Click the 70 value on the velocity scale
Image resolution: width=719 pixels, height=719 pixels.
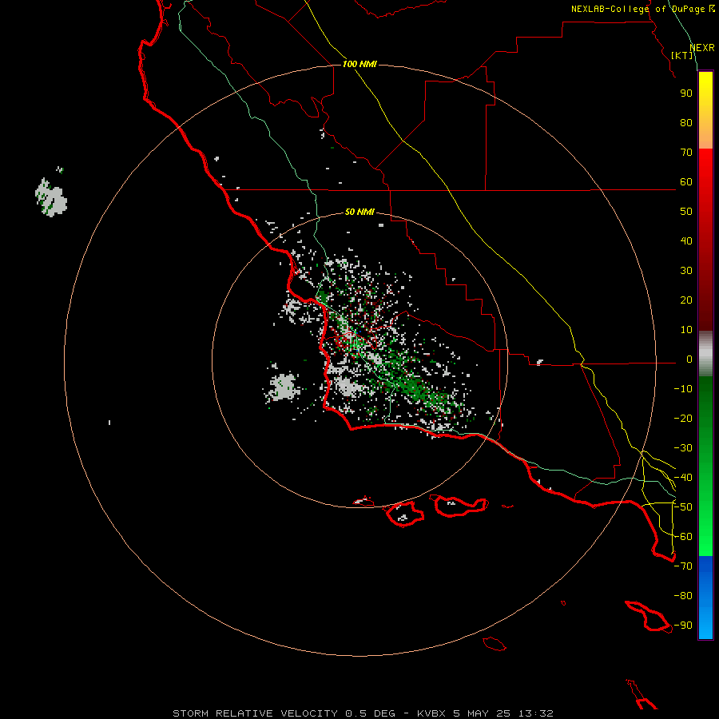(x=686, y=153)
